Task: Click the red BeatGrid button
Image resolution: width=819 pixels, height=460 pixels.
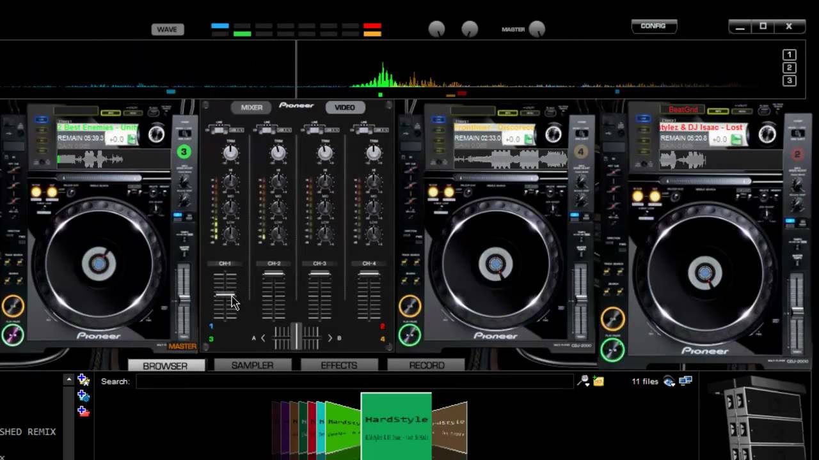Action: coord(683,109)
